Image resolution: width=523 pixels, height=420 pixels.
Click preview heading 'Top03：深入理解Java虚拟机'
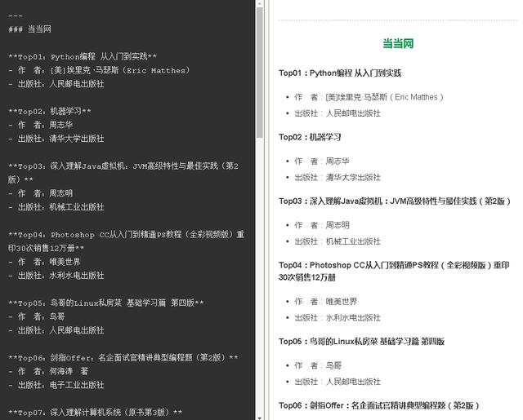pyautogui.click(x=395, y=201)
